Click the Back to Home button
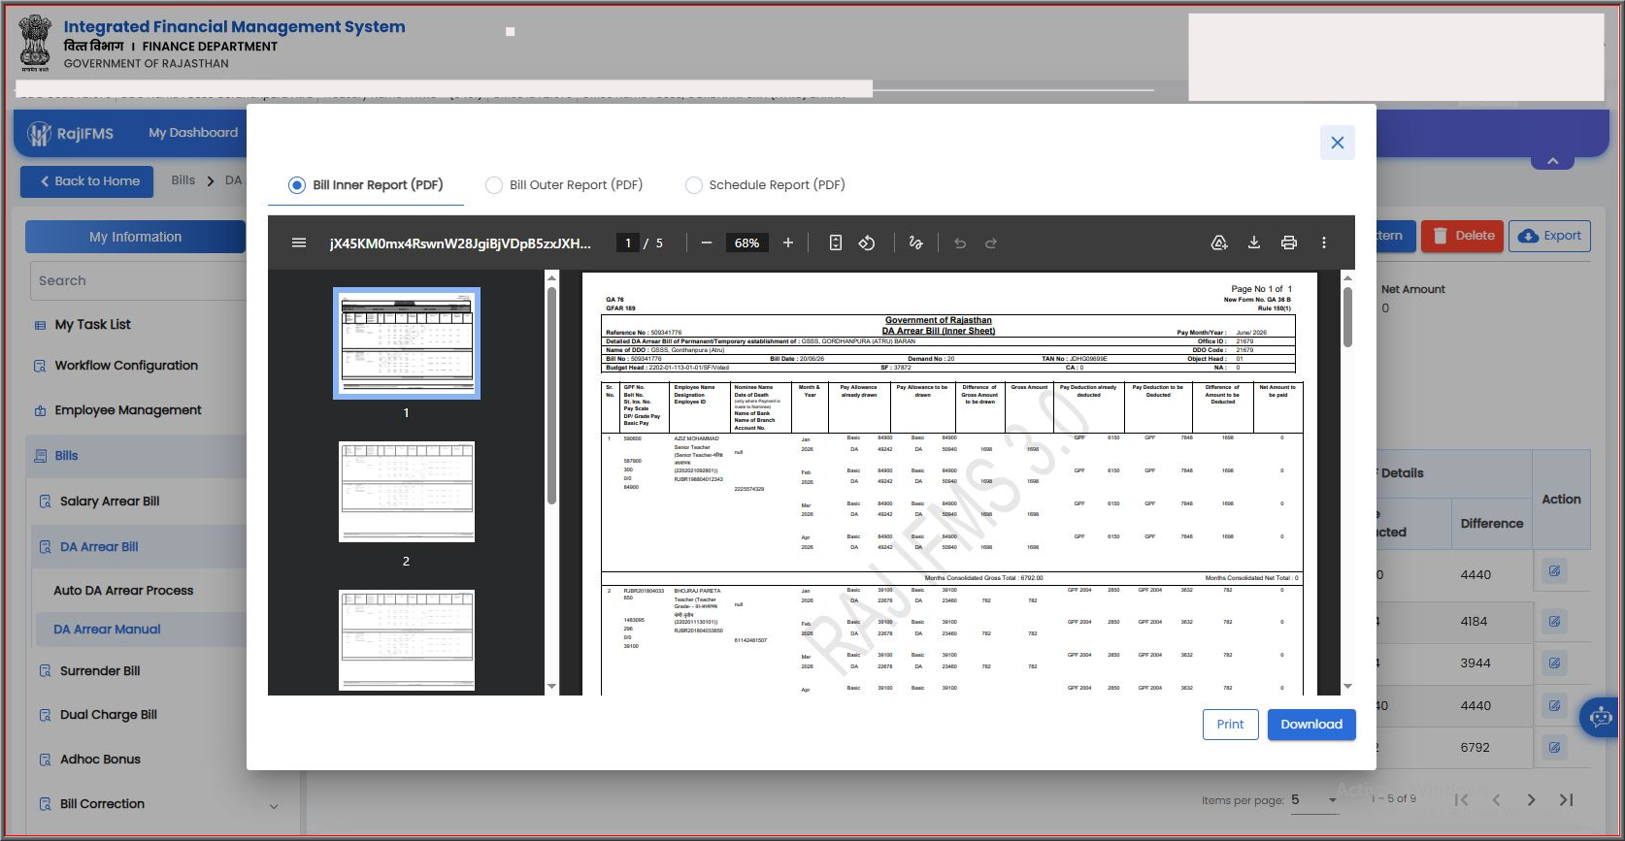The image size is (1625, 841). click(87, 181)
